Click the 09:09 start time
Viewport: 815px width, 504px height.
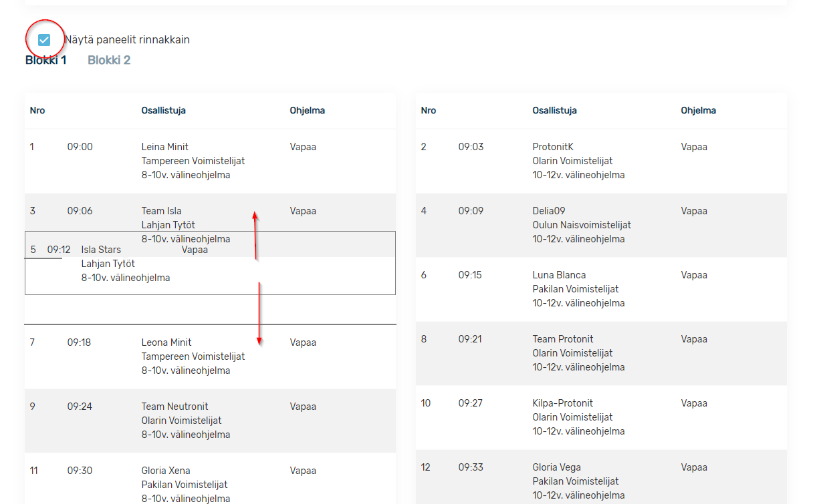[471, 211]
